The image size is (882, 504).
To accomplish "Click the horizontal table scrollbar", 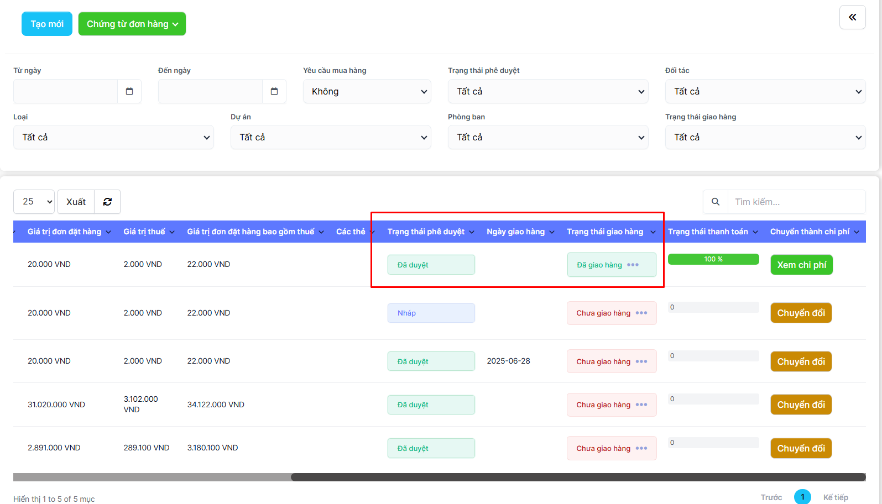I will (x=578, y=477).
